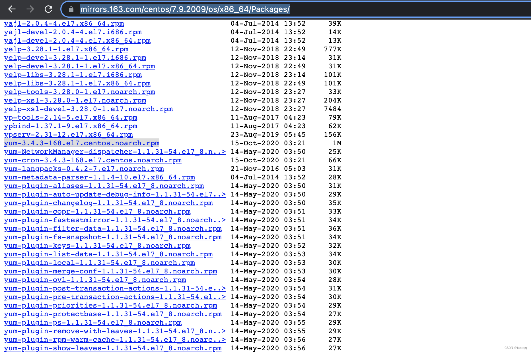531x352 pixels.
Task: Open yum-metadata-parser-1.1.4-10.el7.x86_64.rpm
Action: (100, 177)
